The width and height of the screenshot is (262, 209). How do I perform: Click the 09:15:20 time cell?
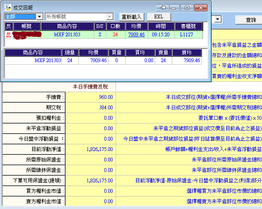click(161, 35)
